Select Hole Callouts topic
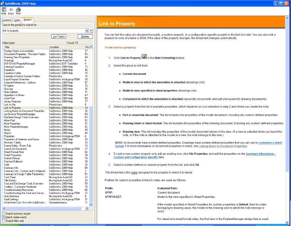 click(x=11, y=92)
